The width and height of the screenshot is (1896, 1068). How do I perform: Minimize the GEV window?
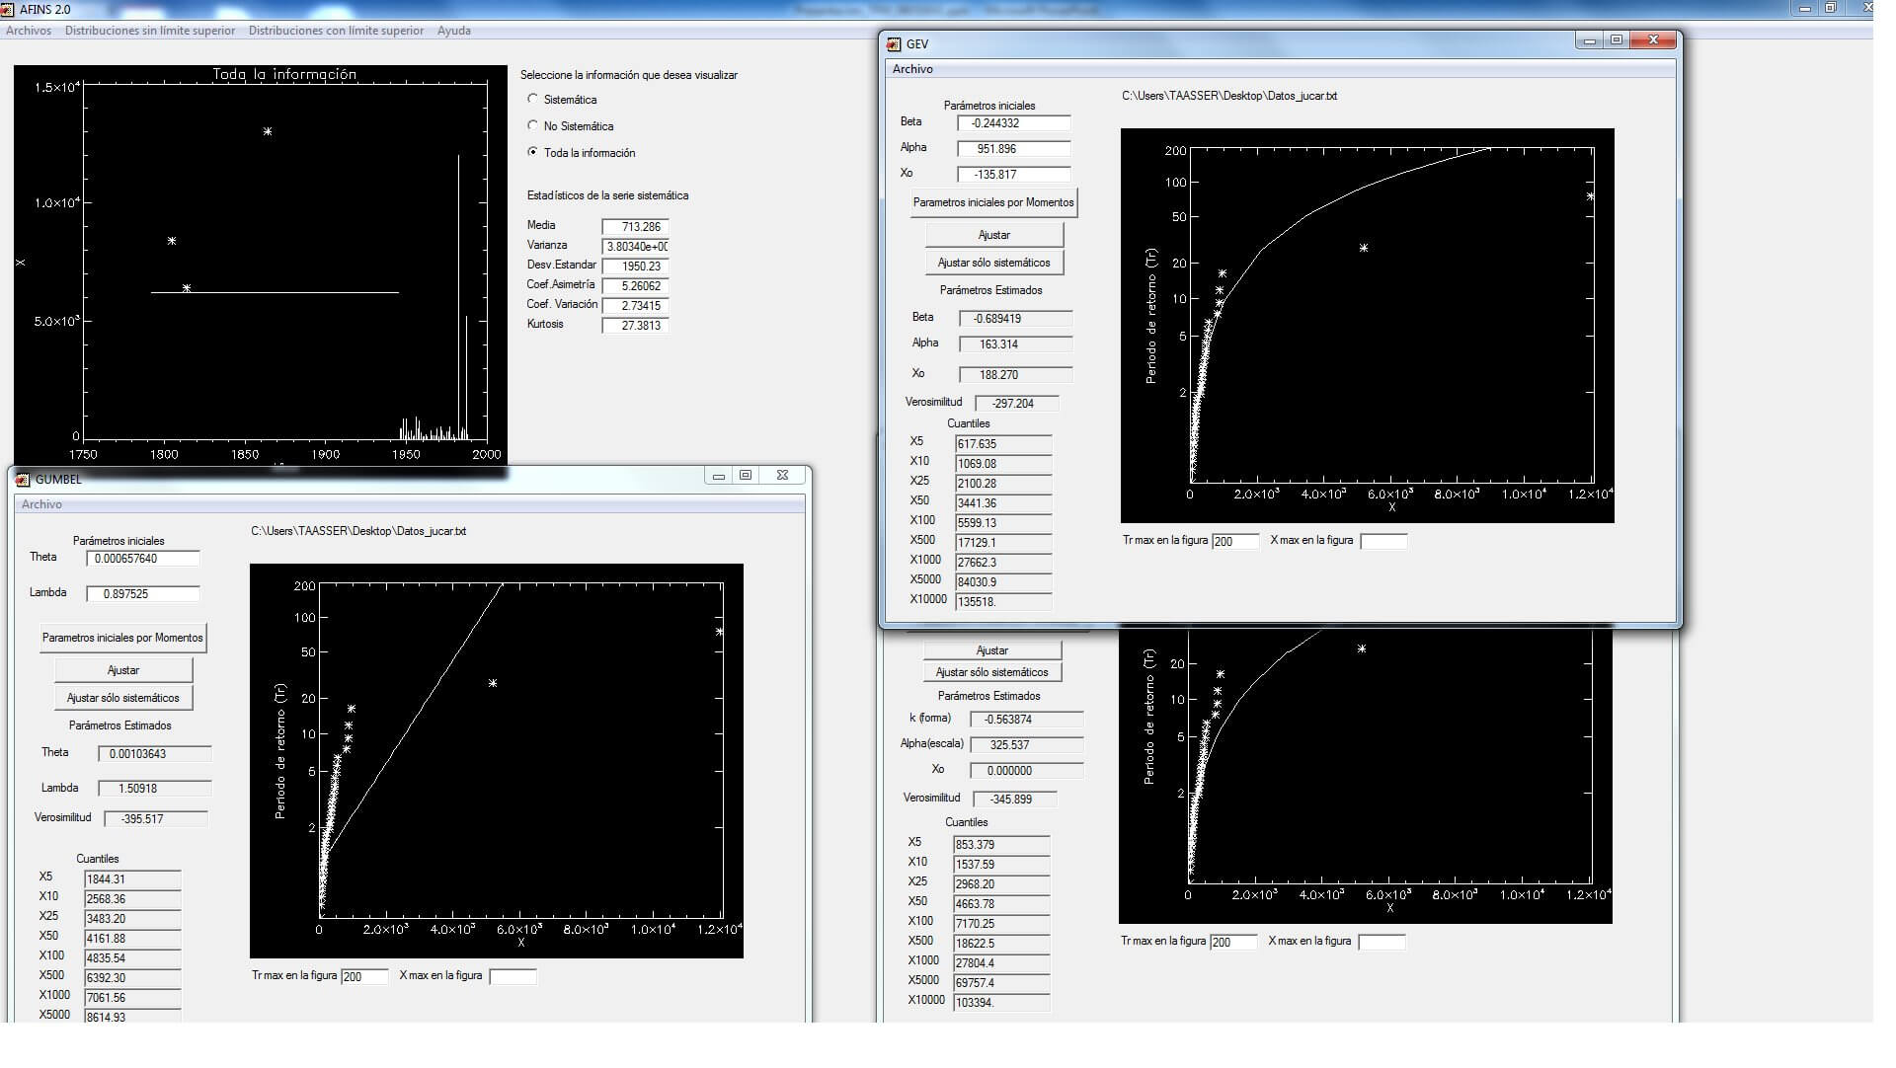pyautogui.click(x=1589, y=40)
